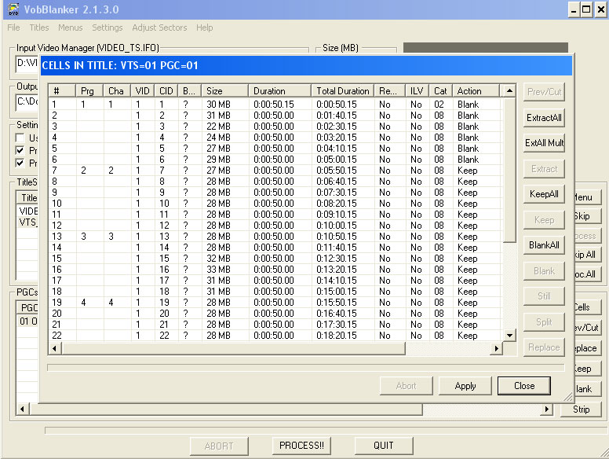609x459 pixels.
Task: Sort cells by Total Duration column header
Action: click(x=342, y=91)
